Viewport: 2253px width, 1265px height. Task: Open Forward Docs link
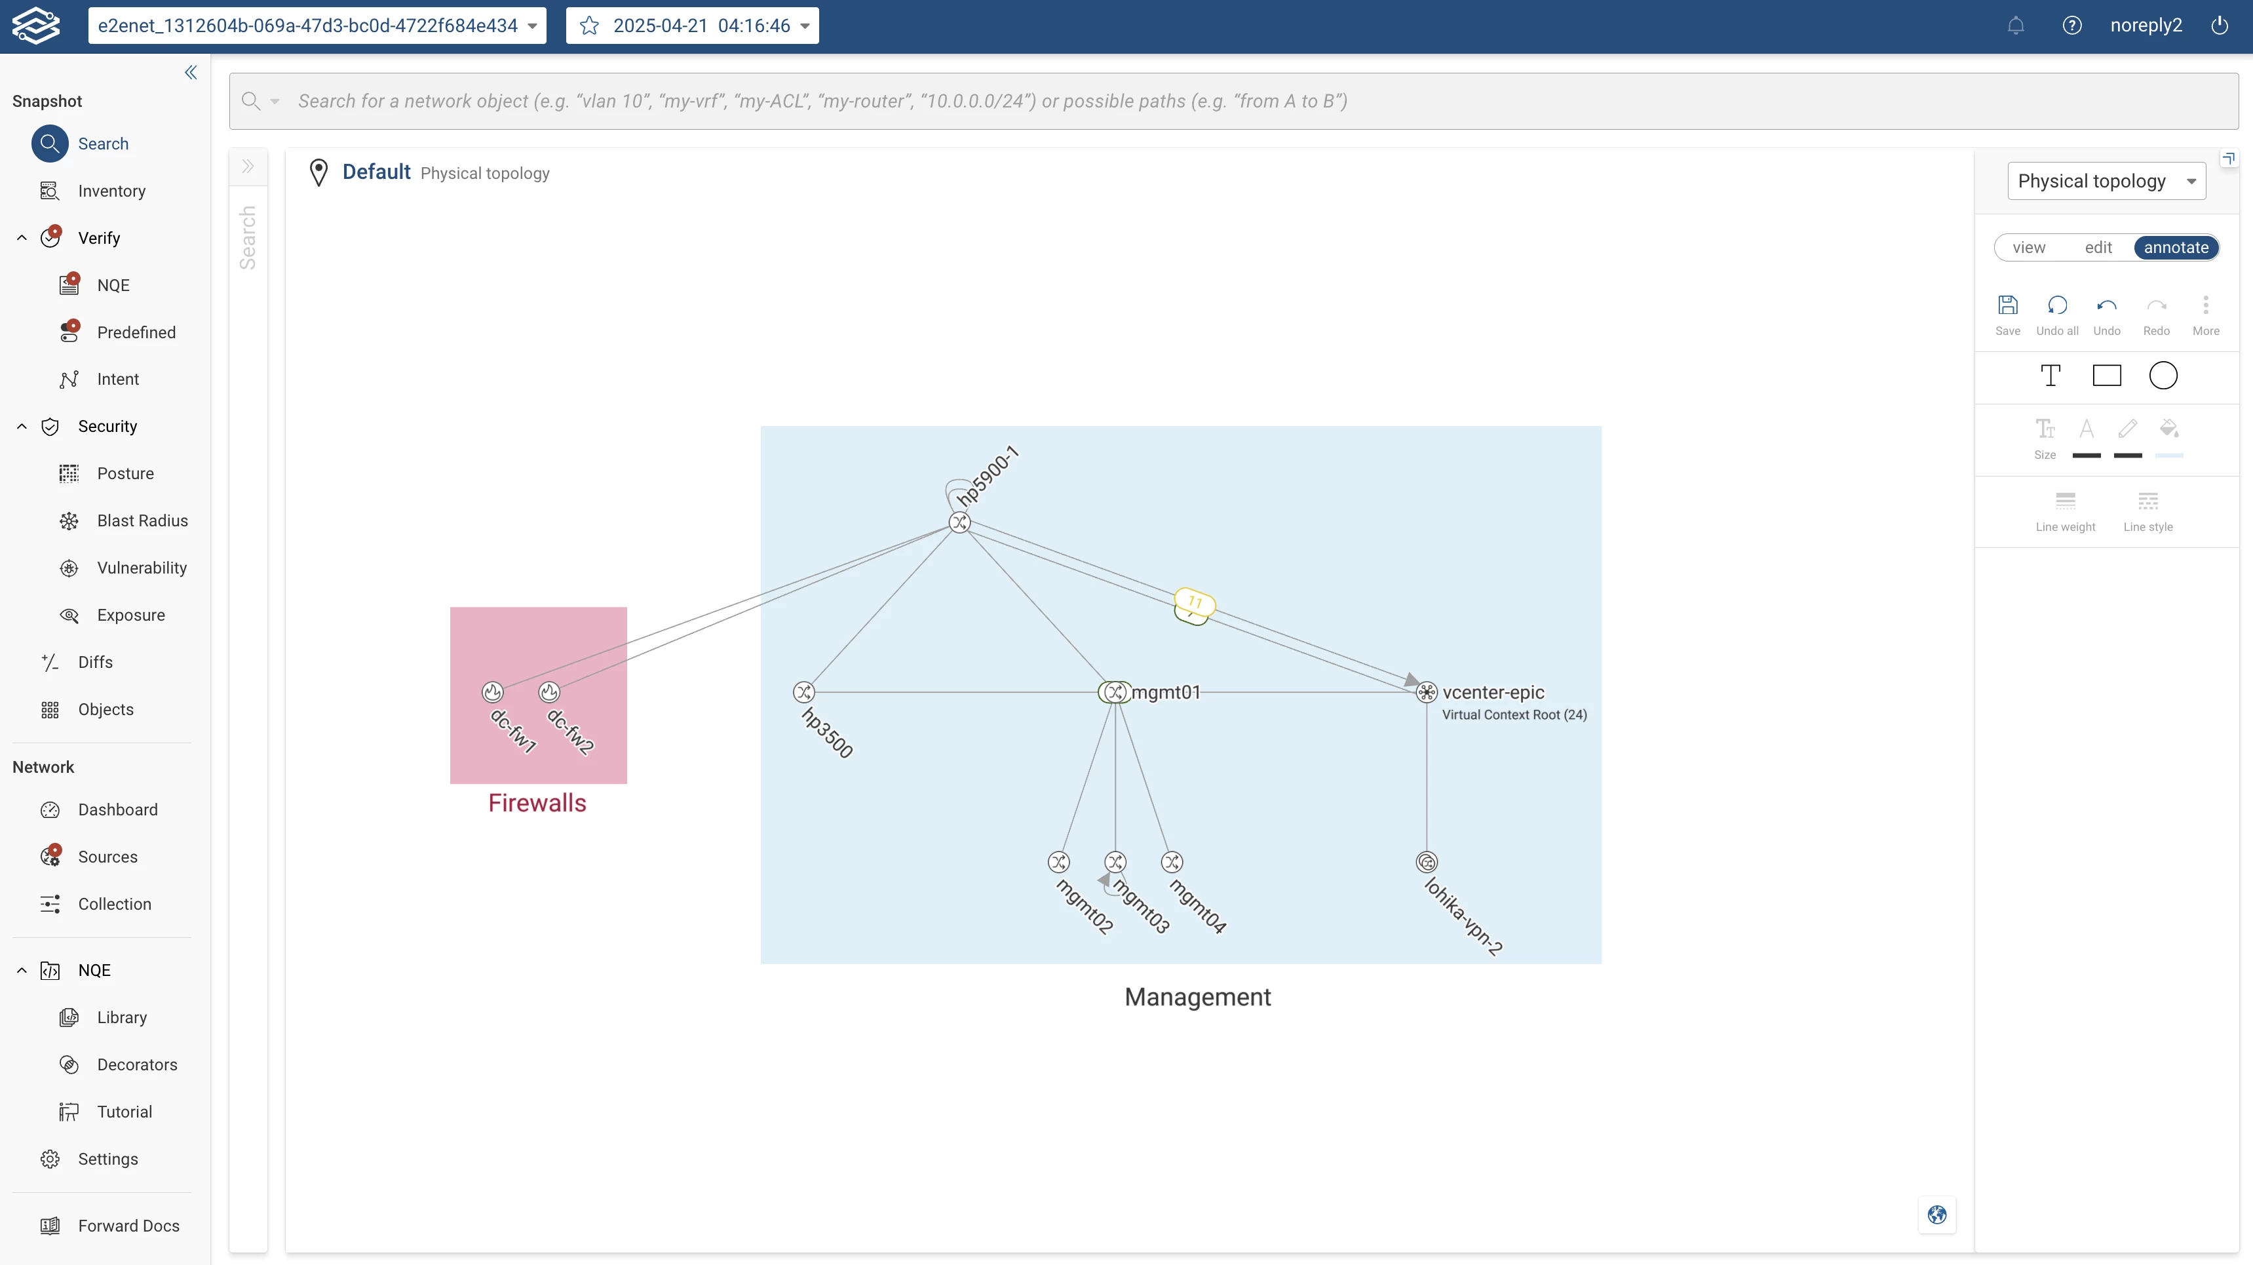tap(128, 1226)
